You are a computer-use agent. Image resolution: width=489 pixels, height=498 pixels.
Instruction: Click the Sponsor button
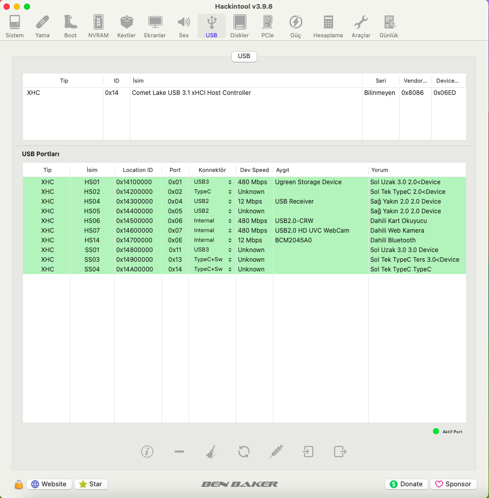(453, 484)
